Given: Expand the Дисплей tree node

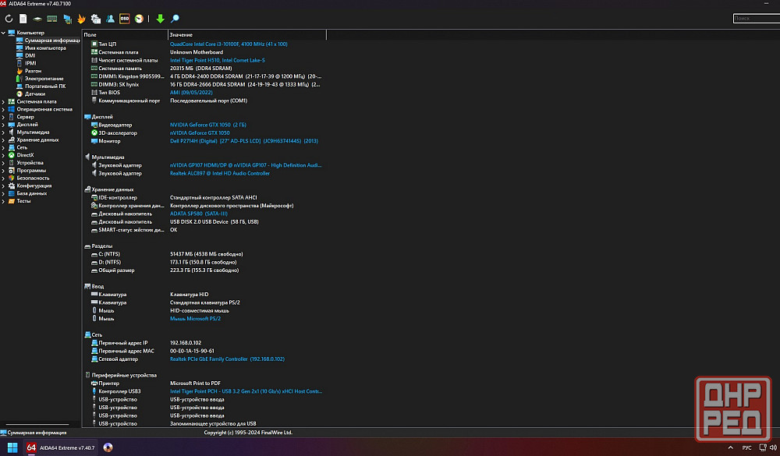Looking at the screenshot, I should pyautogui.click(x=3, y=125).
